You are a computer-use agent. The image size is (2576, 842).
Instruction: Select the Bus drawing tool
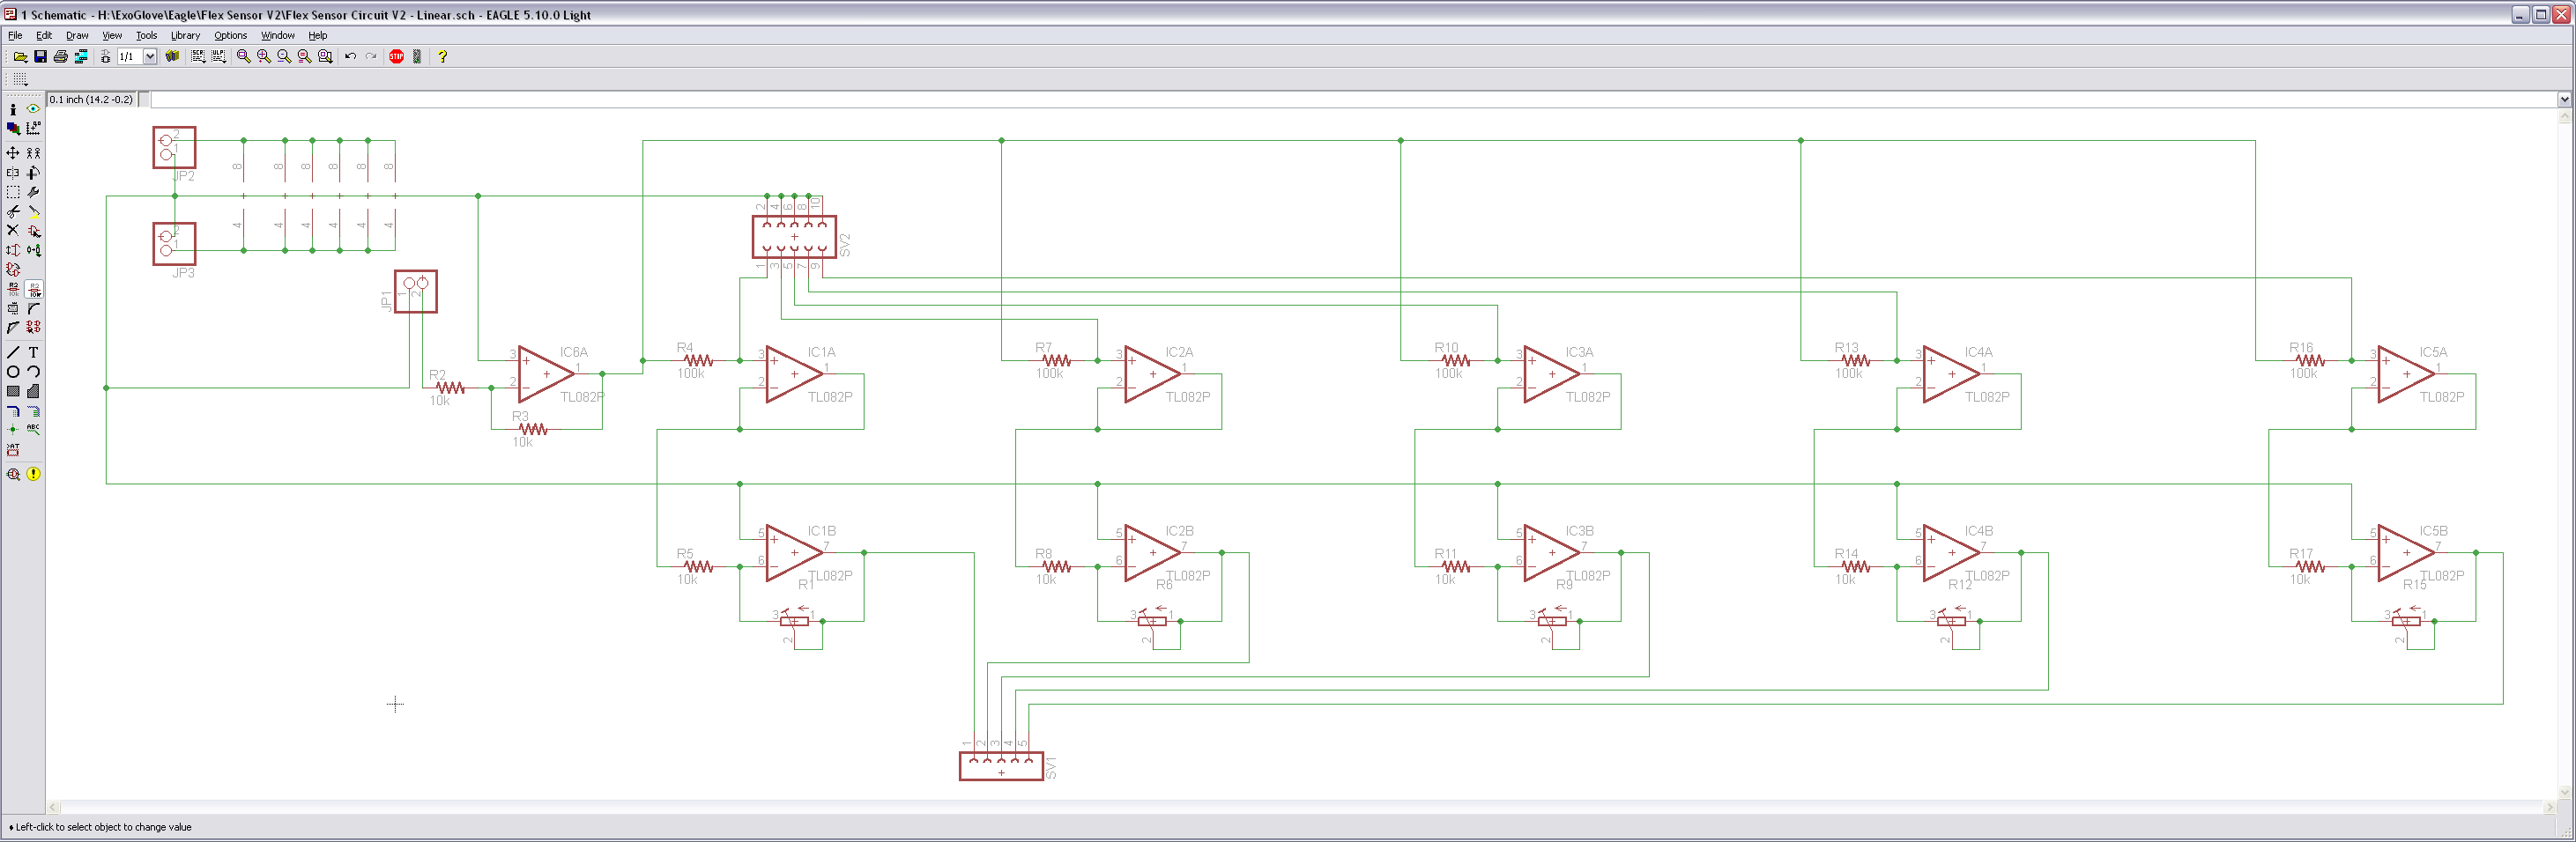13,410
